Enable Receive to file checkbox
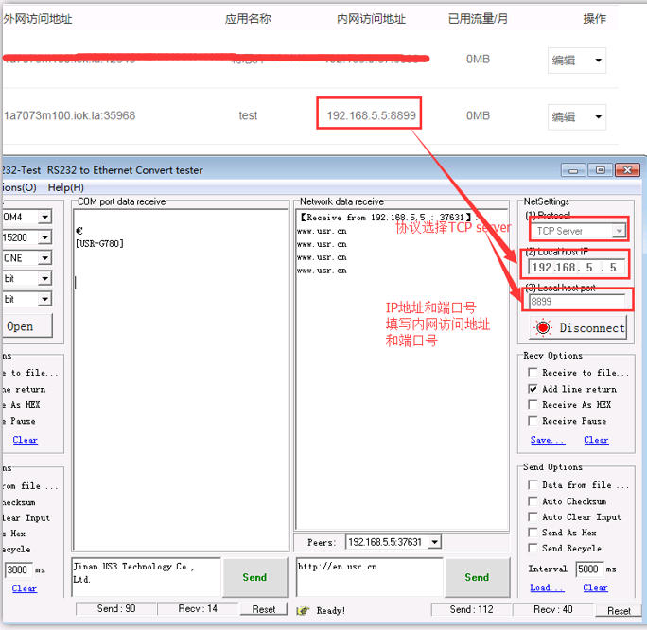Viewport: 647px width, 630px height. [x=533, y=373]
